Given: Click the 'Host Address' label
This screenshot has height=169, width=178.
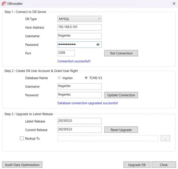Looking at the screenshot, I should coord(35,27).
